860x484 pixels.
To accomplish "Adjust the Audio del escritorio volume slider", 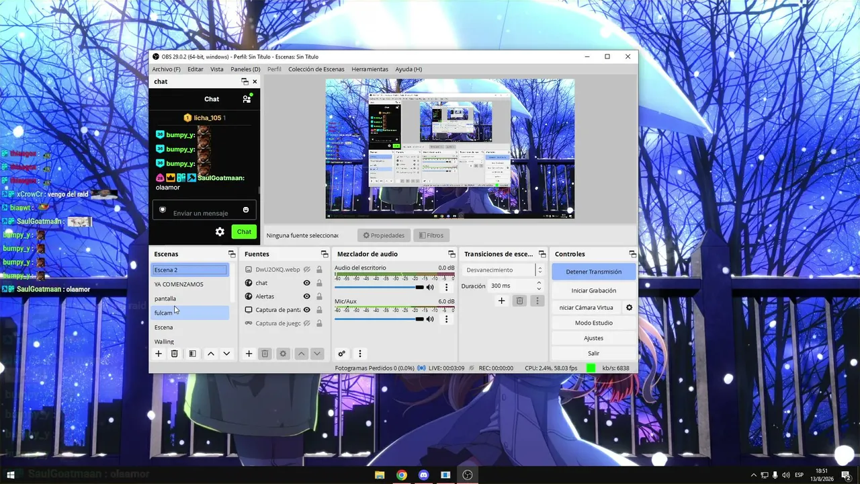I will pyautogui.click(x=379, y=287).
